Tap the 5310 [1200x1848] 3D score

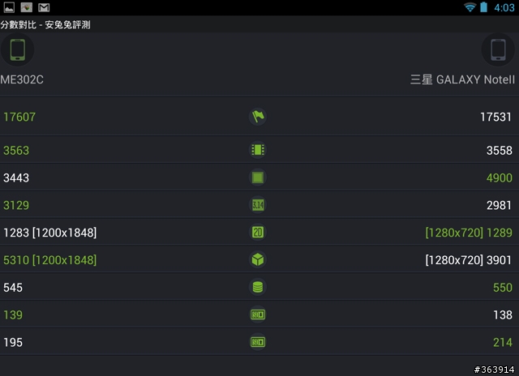coord(50,260)
